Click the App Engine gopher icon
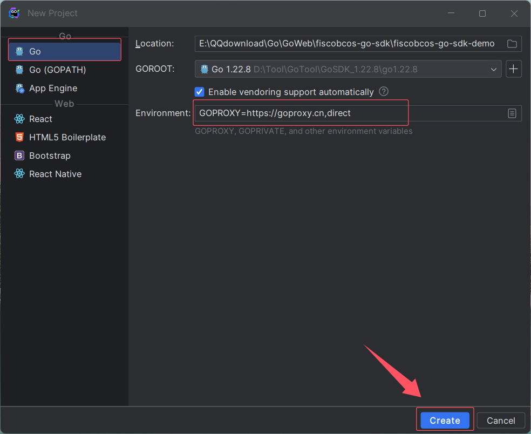The height and width of the screenshot is (434, 531). (x=19, y=89)
